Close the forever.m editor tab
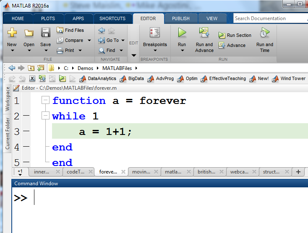This screenshot has width=308, height=233. [x=123, y=172]
